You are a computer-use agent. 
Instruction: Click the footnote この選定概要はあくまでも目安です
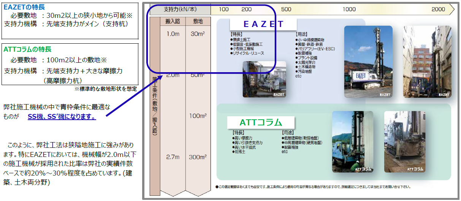tap(312, 187)
